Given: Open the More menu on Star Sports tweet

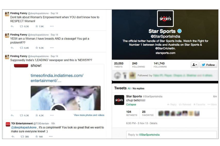Looking at the screenshot, I should [212, 105].
